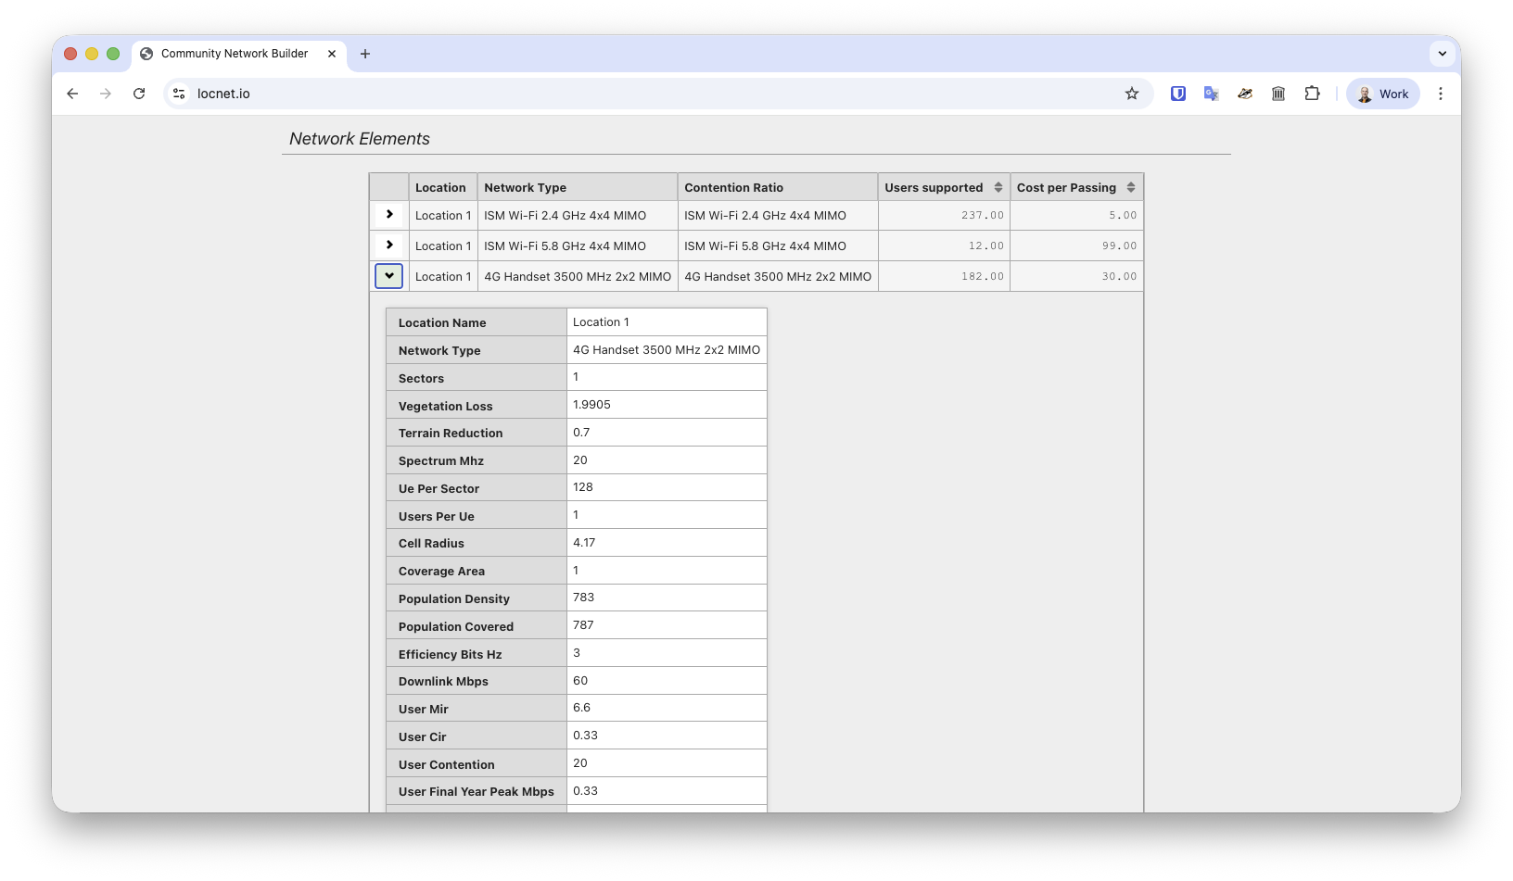The image size is (1513, 881).
Task: Bookmark this page with the star icon
Action: (1132, 94)
